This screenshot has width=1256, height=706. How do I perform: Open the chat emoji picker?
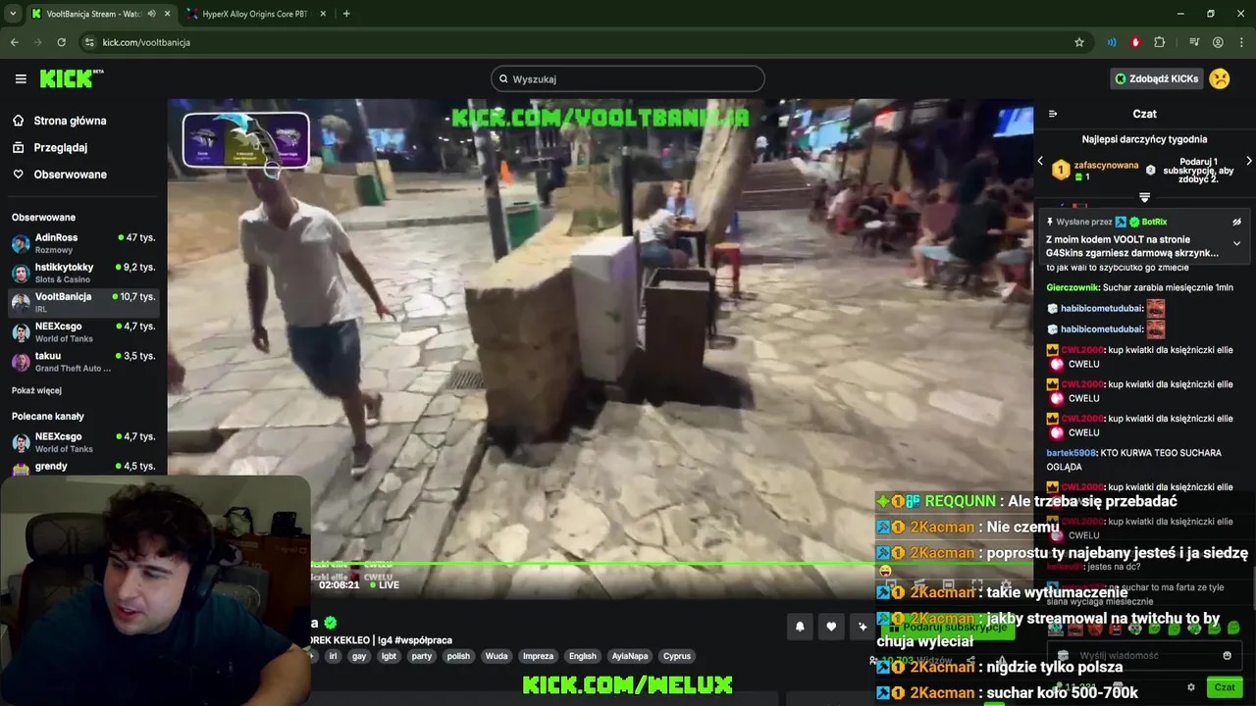point(1227,656)
